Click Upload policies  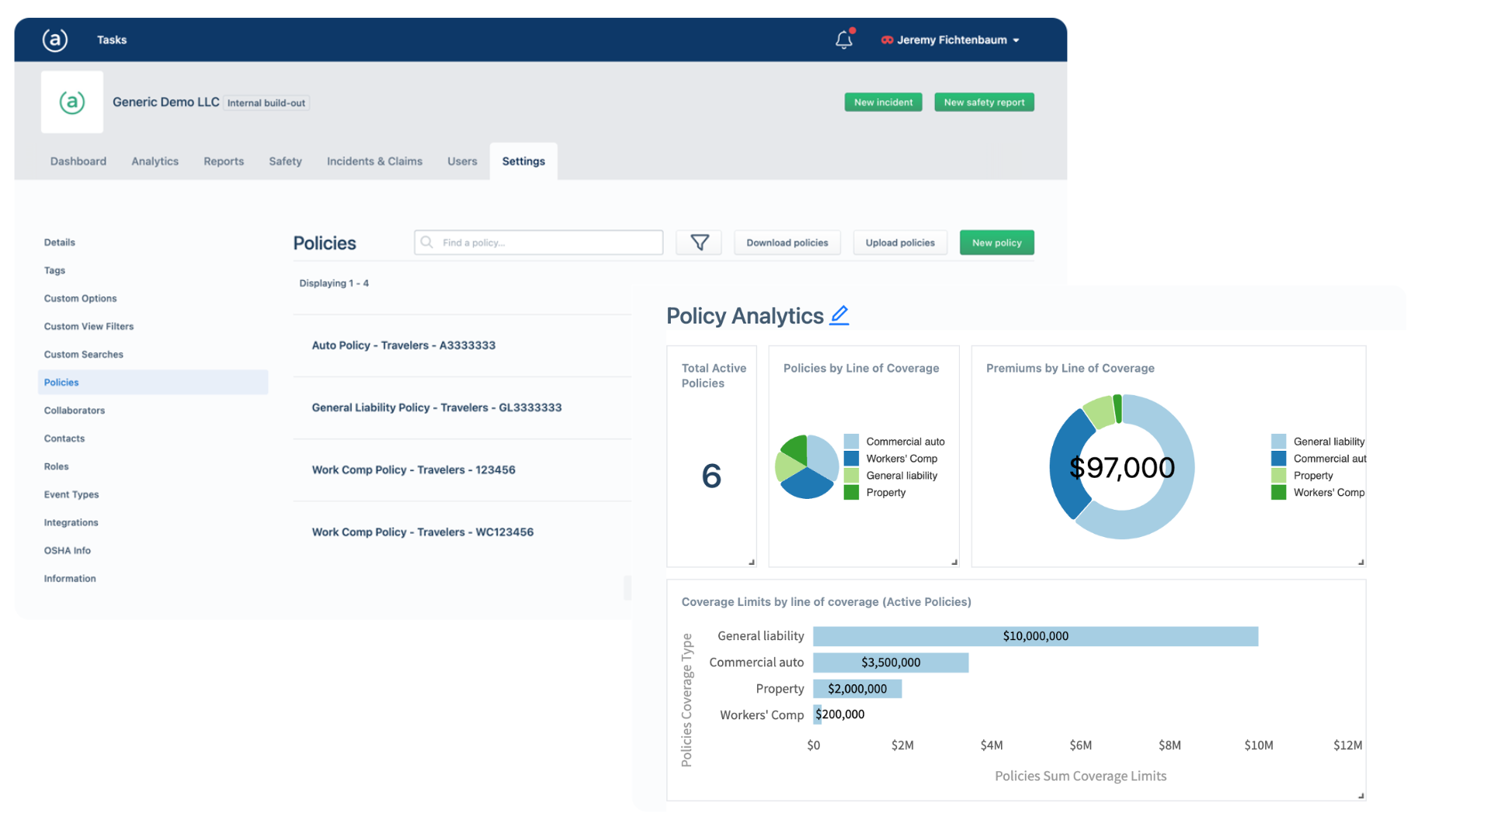(x=900, y=243)
